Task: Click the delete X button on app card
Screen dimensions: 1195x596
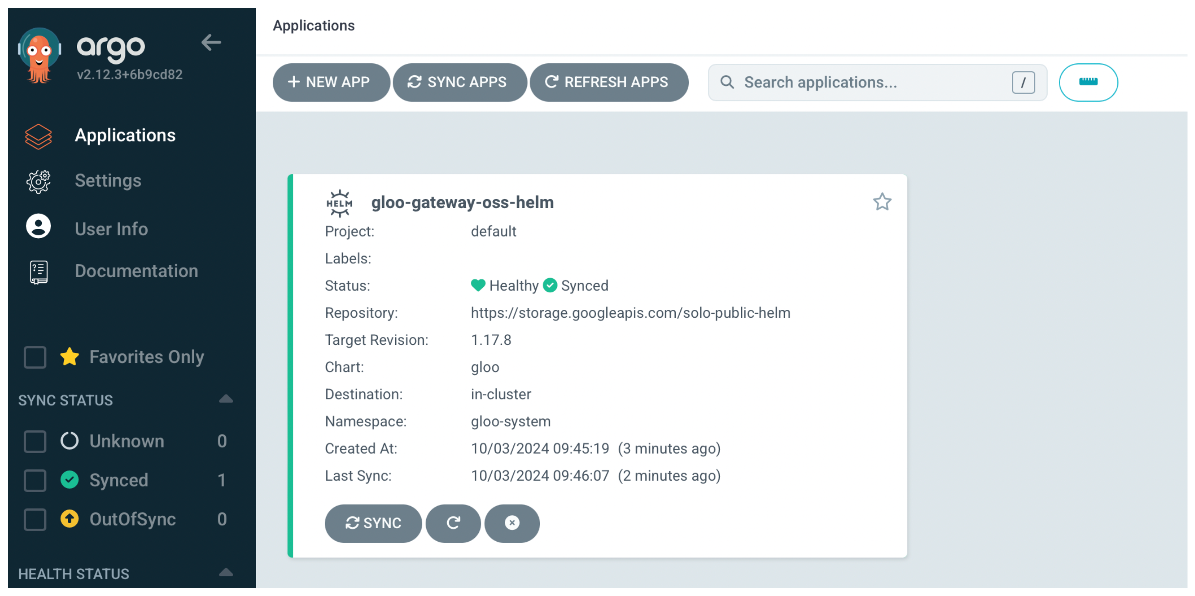Action: click(x=512, y=523)
